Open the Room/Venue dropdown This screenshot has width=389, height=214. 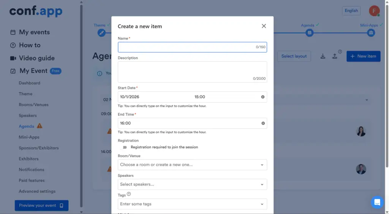[192, 165]
